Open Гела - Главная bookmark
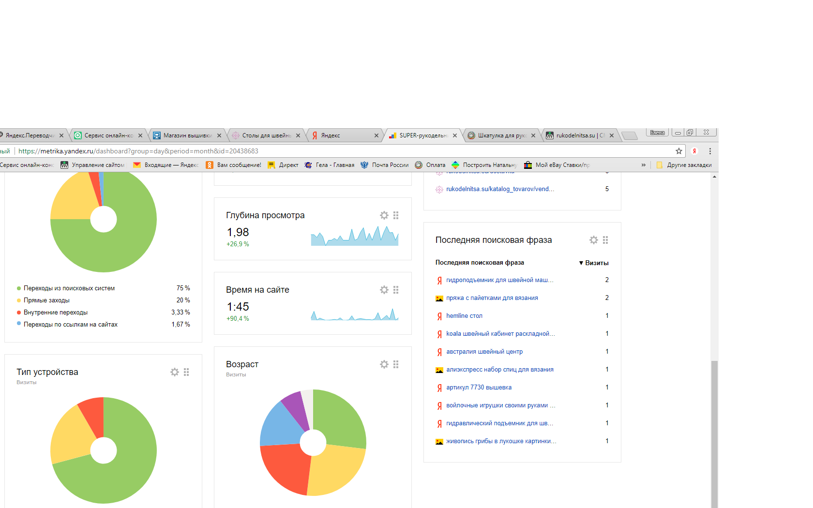Image resolution: width=813 pixels, height=508 pixels. (330, 165)
